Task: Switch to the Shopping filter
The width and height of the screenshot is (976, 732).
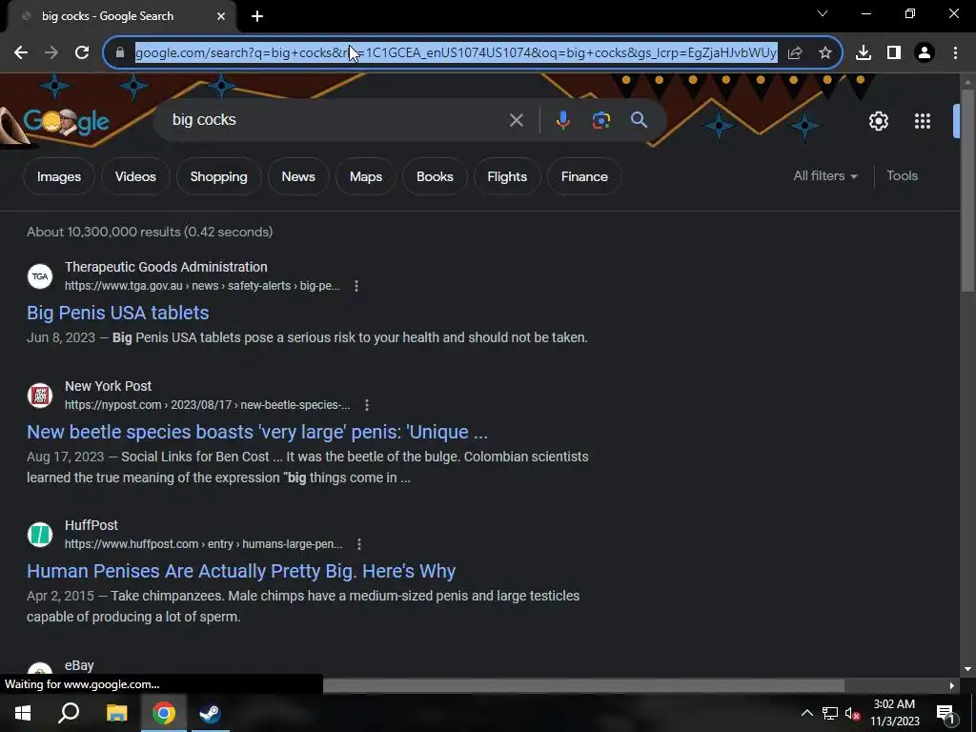Action: coord(218,176)
